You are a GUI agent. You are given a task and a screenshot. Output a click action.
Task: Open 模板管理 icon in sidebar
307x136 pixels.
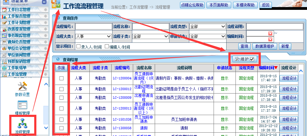(22, 105)
